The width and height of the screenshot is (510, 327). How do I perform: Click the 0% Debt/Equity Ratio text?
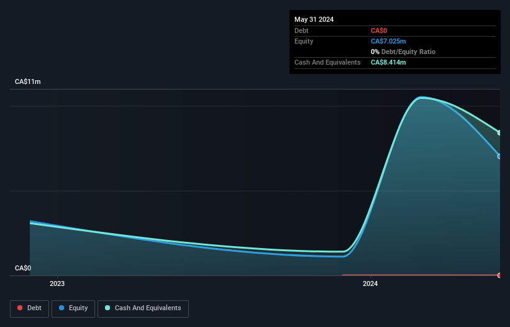click(403, 52)
